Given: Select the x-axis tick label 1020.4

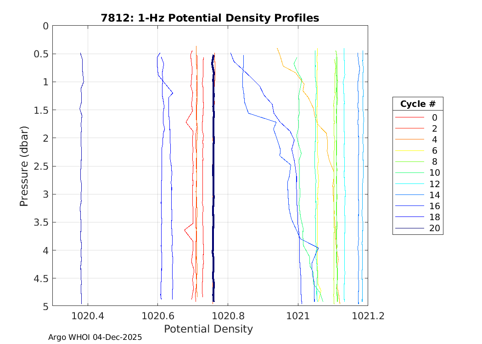Looking at the screenshot, I should pos(88,316).
